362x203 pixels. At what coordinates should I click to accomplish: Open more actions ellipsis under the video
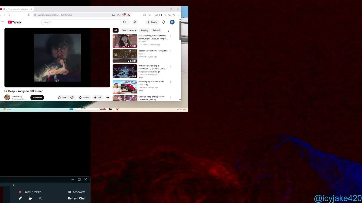coord(107,98)
